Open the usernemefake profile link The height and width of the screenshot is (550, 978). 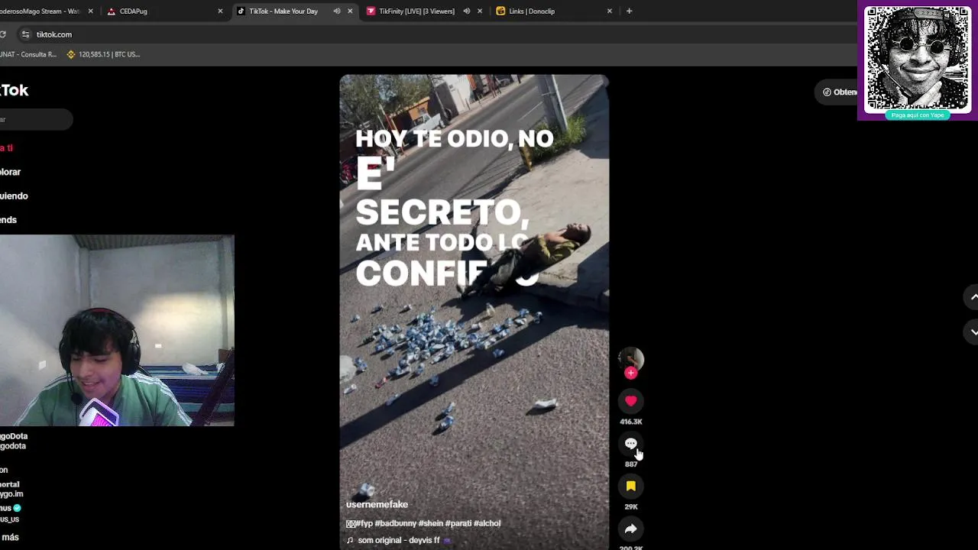pos(377,504)
